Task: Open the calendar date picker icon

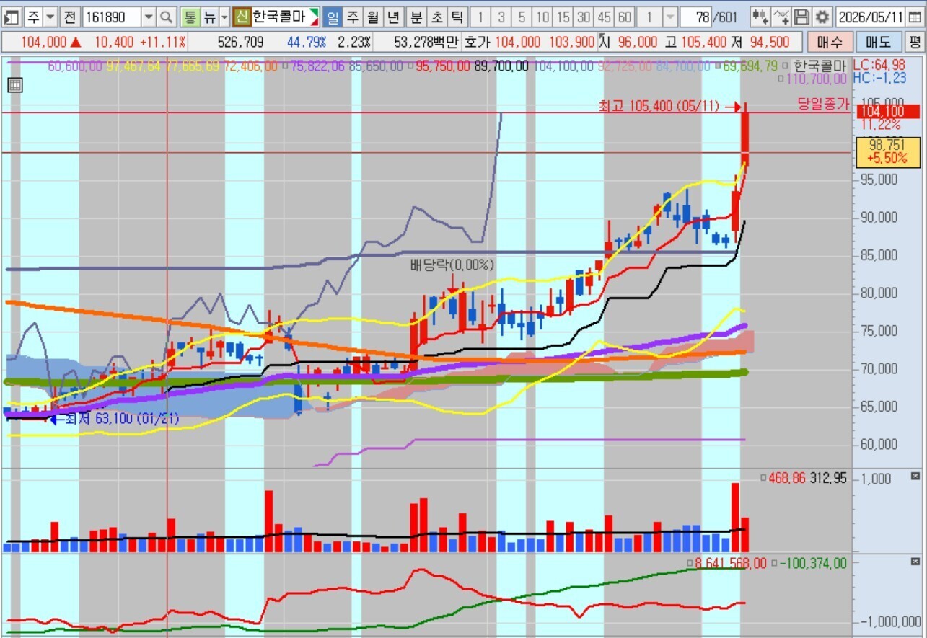Action: pyautogui.click(x=915, y=17)
